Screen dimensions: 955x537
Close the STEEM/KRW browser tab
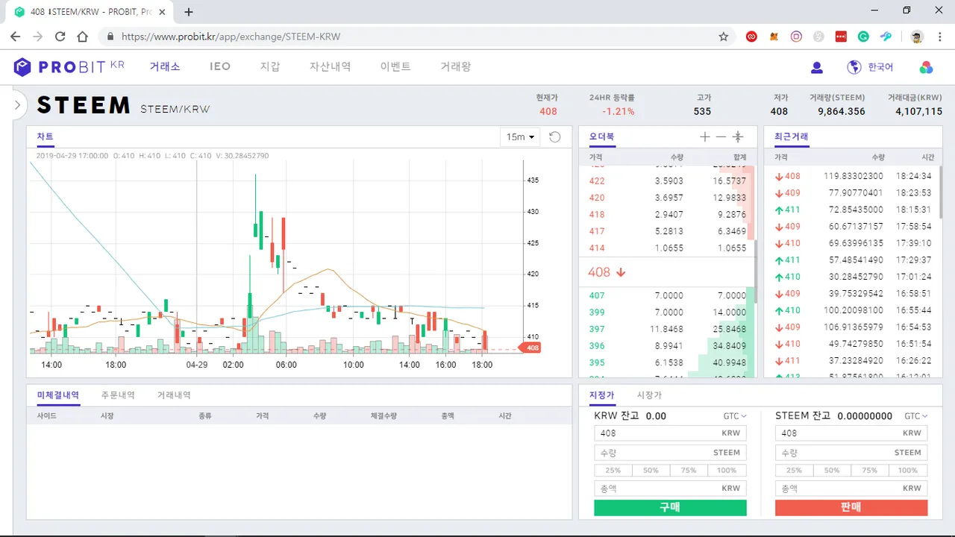pyautogui.click(x=163, y=12)
